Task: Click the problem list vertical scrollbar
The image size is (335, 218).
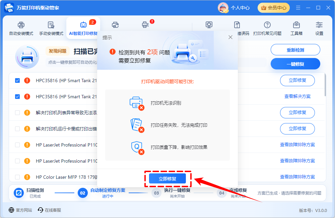Action: (325, 85)
